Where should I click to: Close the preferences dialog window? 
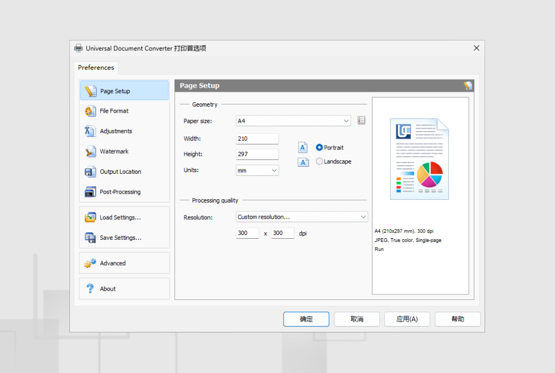pyautogui.click(x=476, y=48)
